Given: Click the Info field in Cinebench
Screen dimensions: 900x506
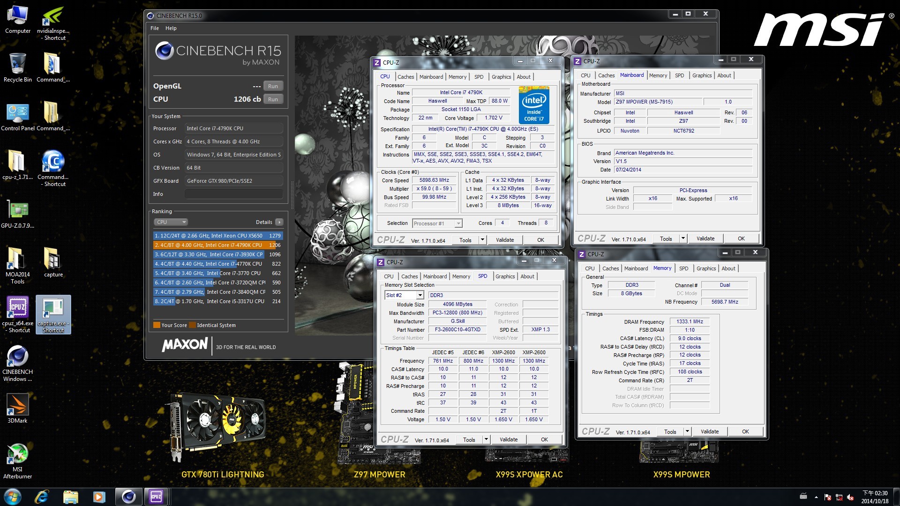Looking at the screenshot, I should (233, 194).
